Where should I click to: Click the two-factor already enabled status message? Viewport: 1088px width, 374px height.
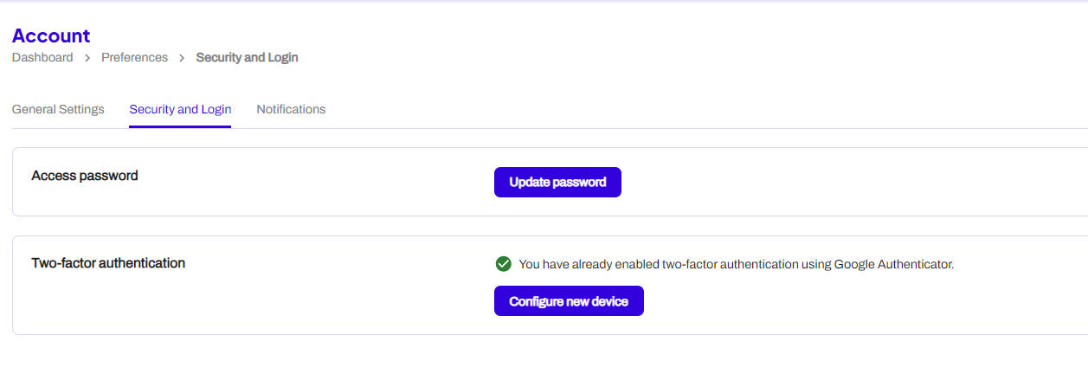pyautogui.click(x=736, y=264)
